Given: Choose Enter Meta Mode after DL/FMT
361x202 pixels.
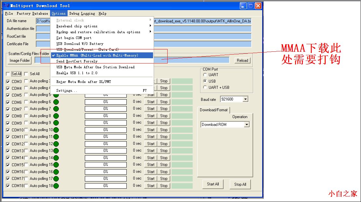Looking at the screenshot, I should (x=101, y=82).
